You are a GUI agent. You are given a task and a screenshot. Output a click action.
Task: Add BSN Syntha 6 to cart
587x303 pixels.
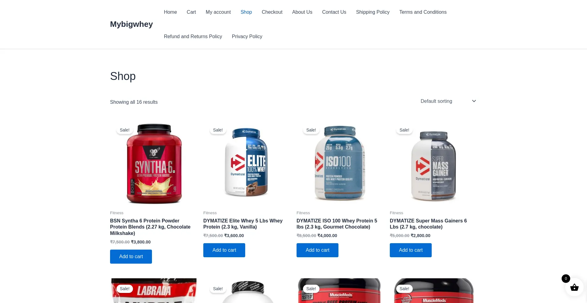tap(131, 257)
